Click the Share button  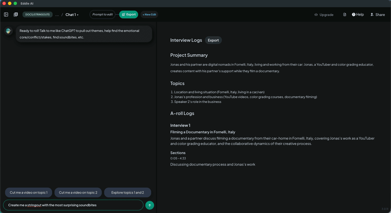(378, 15)
